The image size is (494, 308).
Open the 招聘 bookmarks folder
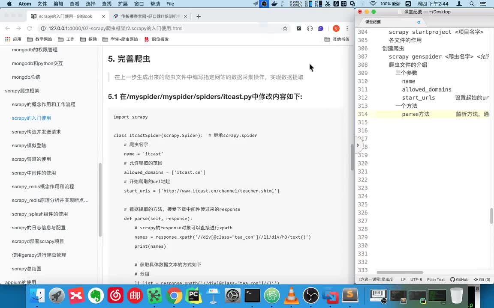pyautogui.click(x=88, y=39)
